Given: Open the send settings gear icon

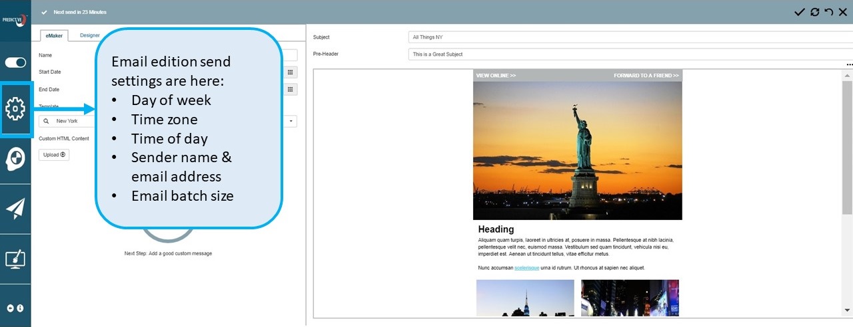Looking at the screenshot, I should 15,108.
